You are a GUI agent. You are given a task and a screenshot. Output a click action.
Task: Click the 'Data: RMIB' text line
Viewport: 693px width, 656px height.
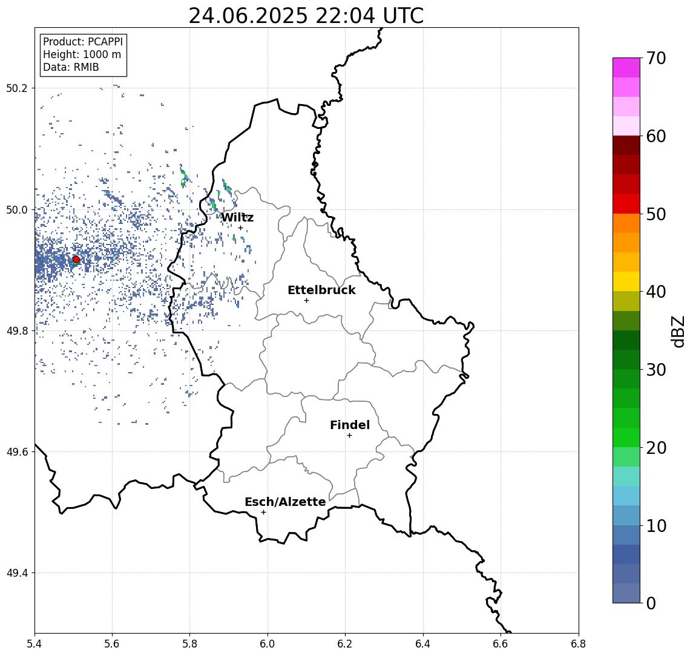pyautogui.click(x=71, y=67)
